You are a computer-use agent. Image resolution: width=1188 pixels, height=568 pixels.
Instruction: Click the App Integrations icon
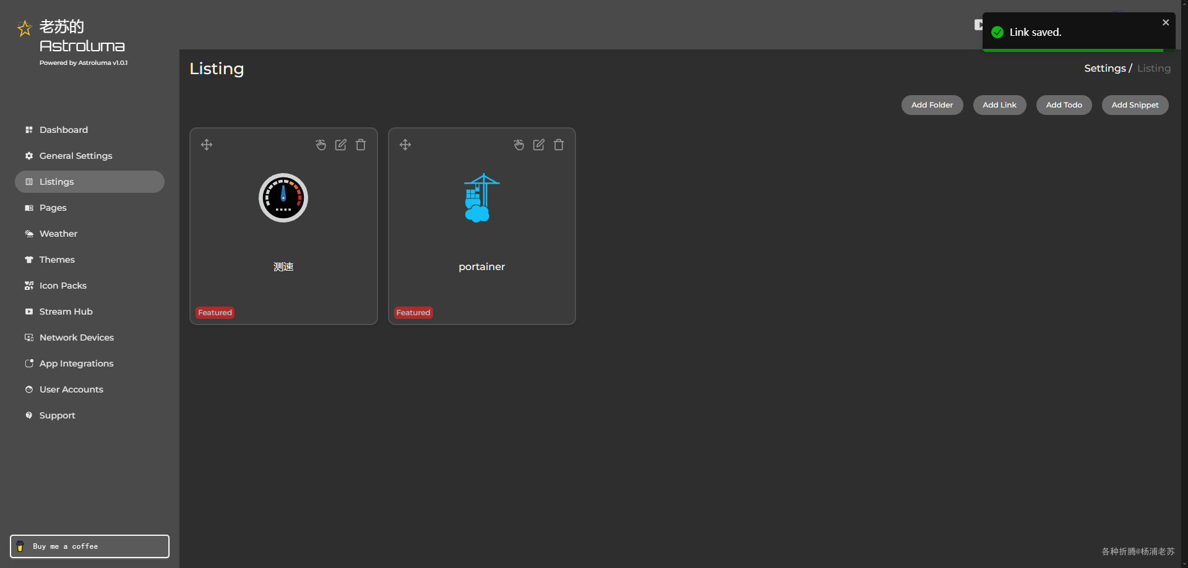tap(28, 363)
